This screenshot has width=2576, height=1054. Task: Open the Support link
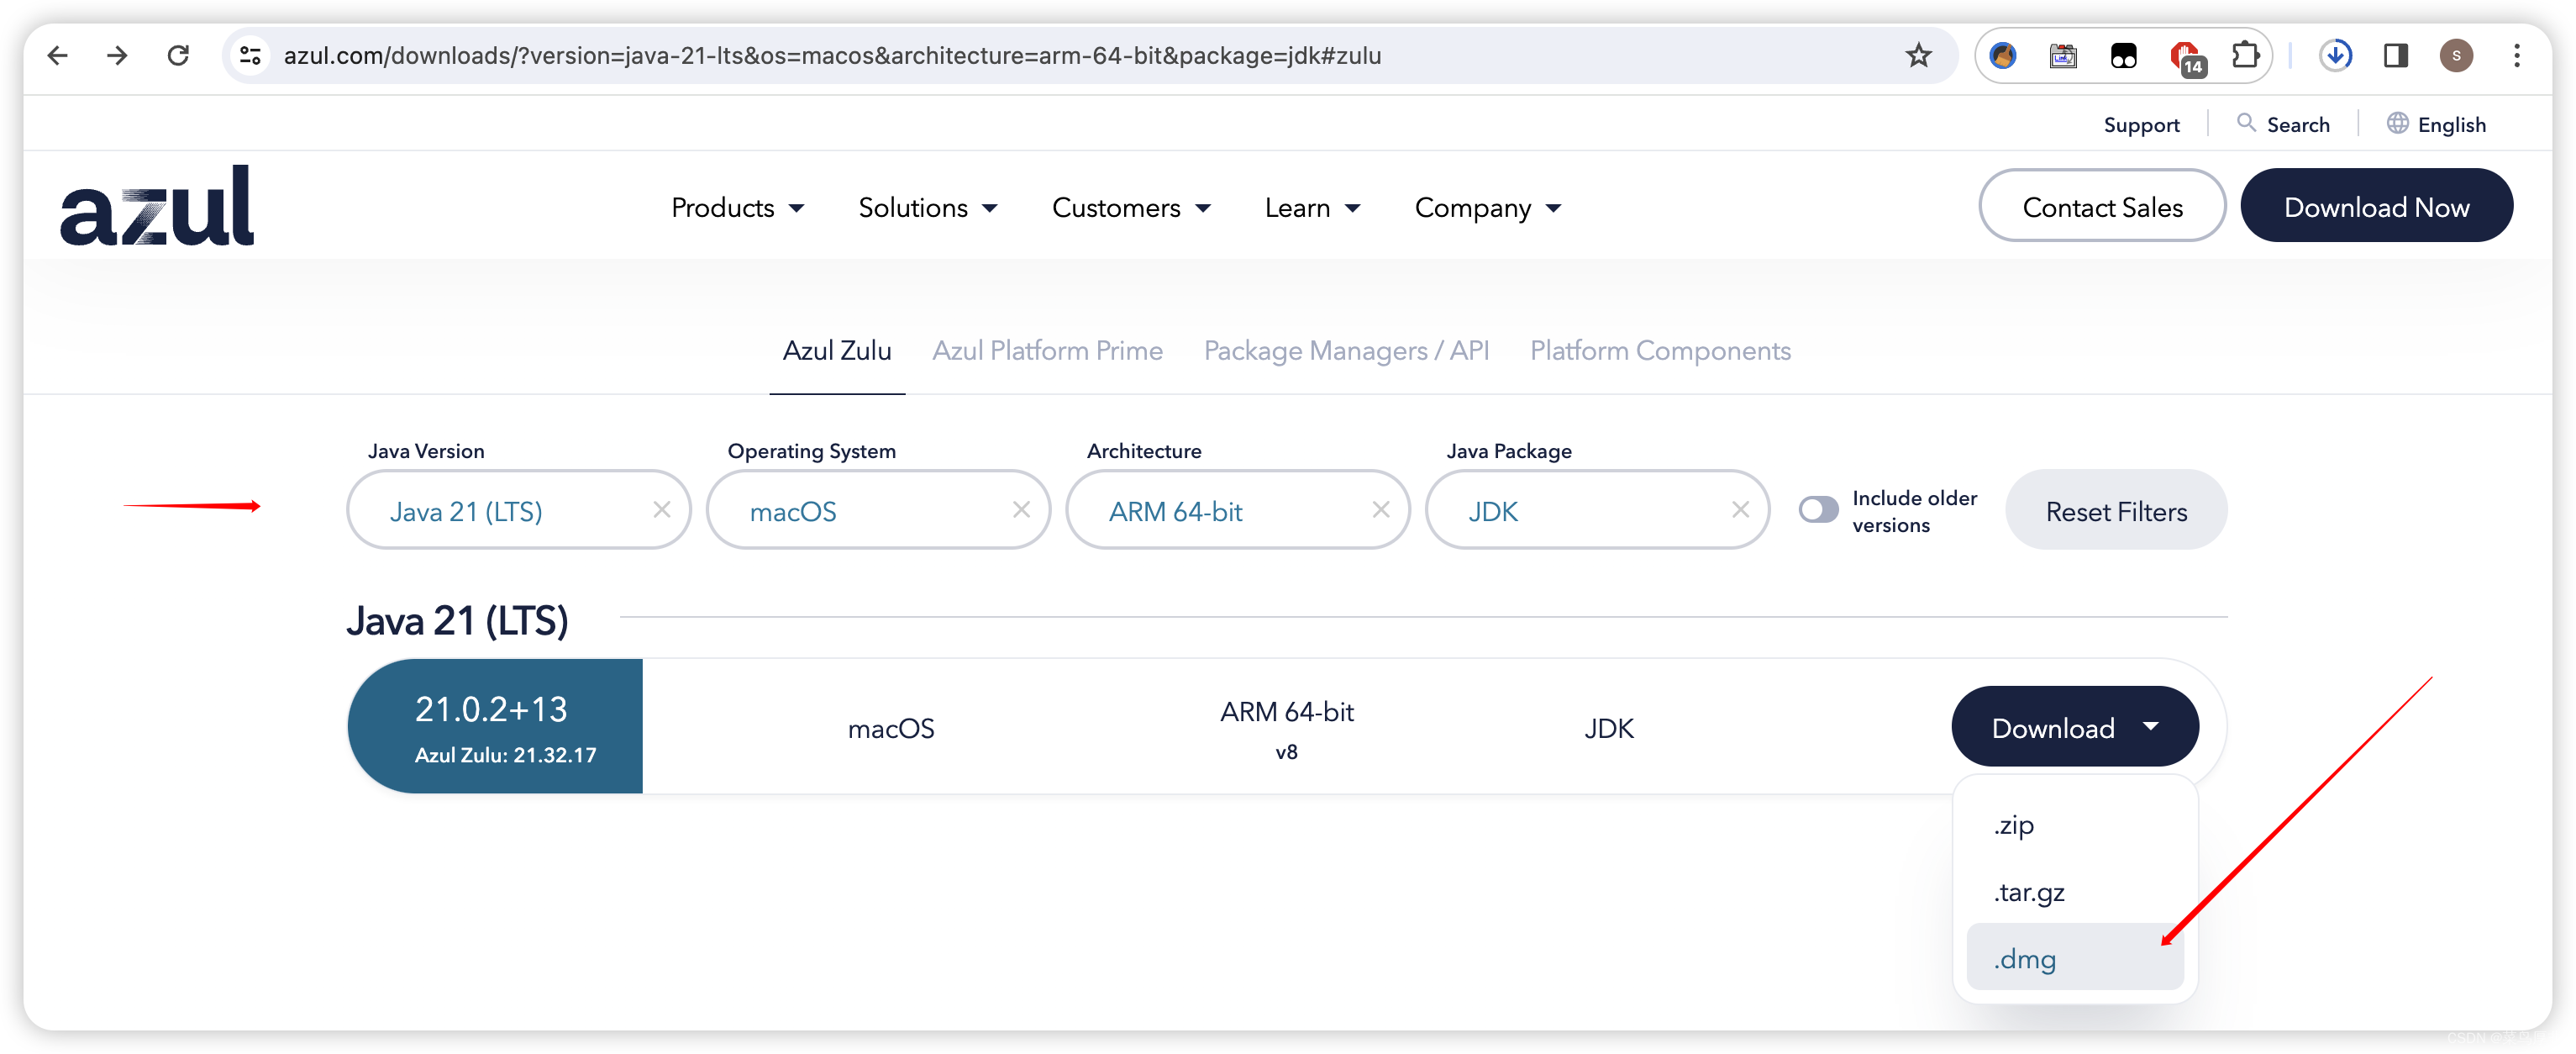[x=2141, y=124]
